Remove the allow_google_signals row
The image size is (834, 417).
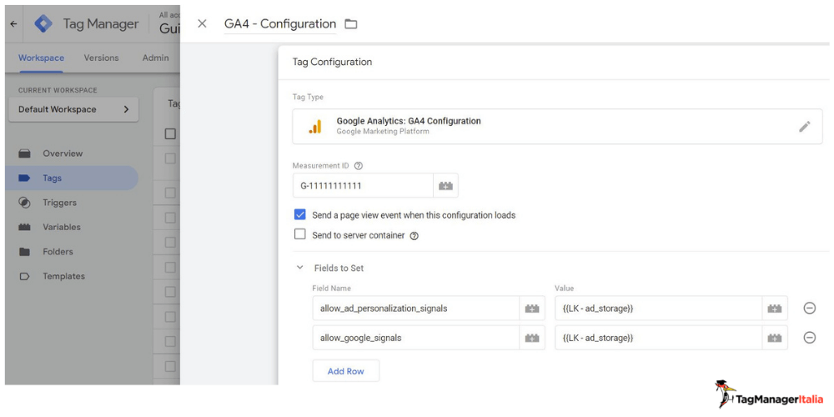(x=810, y=338)
